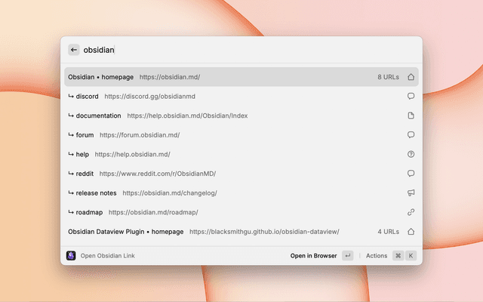Viewport: 483px width, 302px height.
Task: Click the back arrow button
Action: [x=74, y=50]
